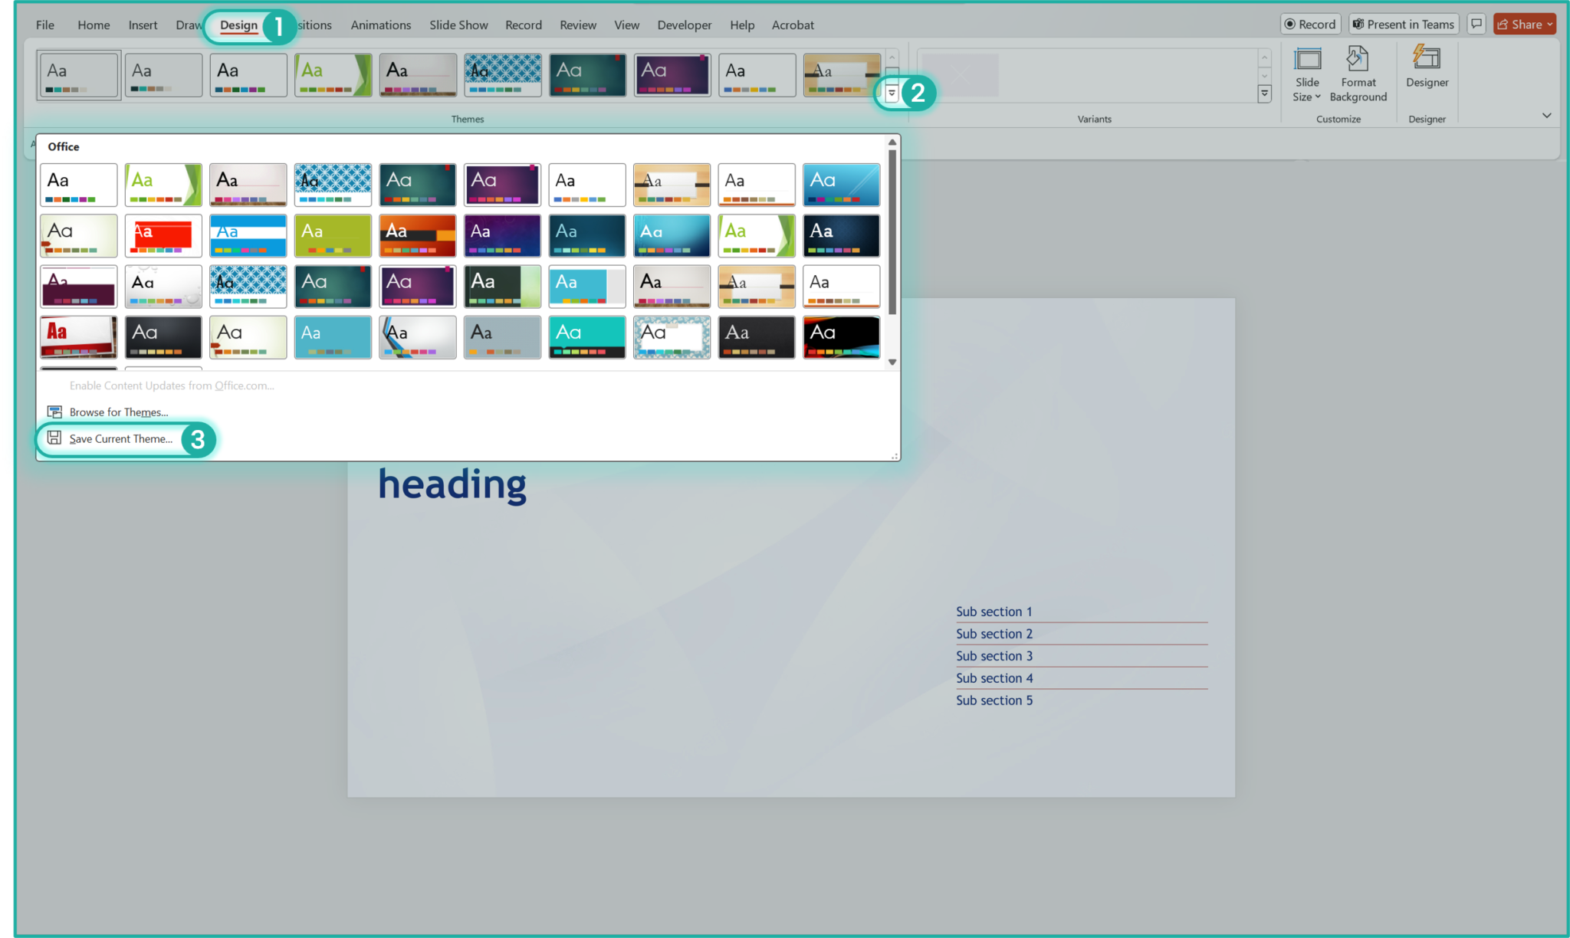Image resolution: width=1570 pixels, height=938 pixels.
Task: Expand the Themes gallery More arrow
Action: [892, 93]
